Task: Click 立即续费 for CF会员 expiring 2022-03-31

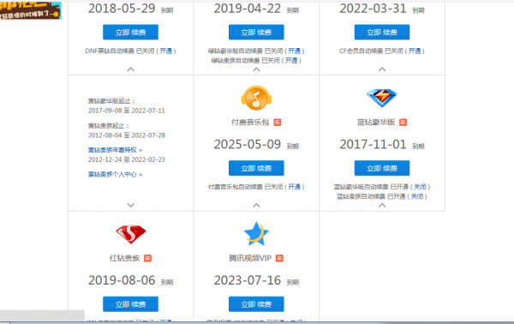Action: [382, 32]
